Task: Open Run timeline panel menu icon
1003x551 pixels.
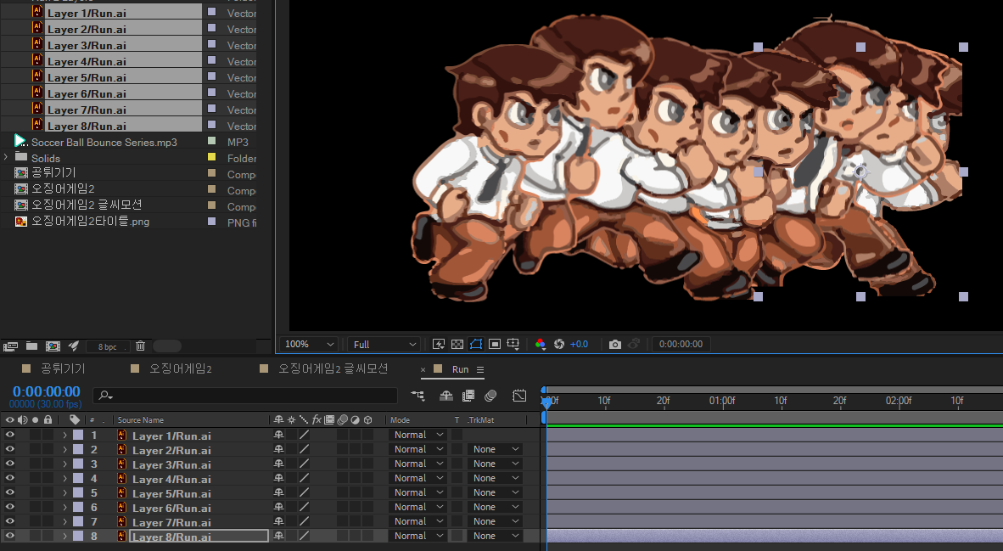Action: (x=480, y=370)
